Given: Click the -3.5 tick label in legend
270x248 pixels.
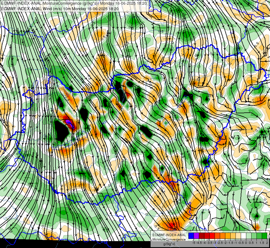Looking at the screenshot, I should [x=209, y=243].
